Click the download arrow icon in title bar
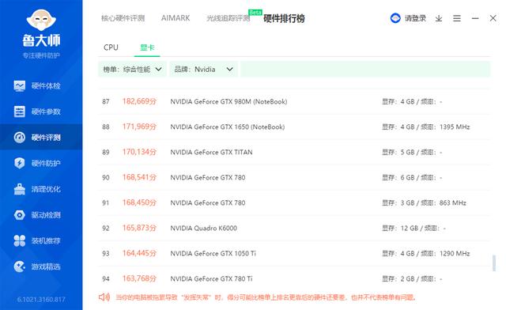This screenshot has width=506, height=310. click(x=439, y=18)
